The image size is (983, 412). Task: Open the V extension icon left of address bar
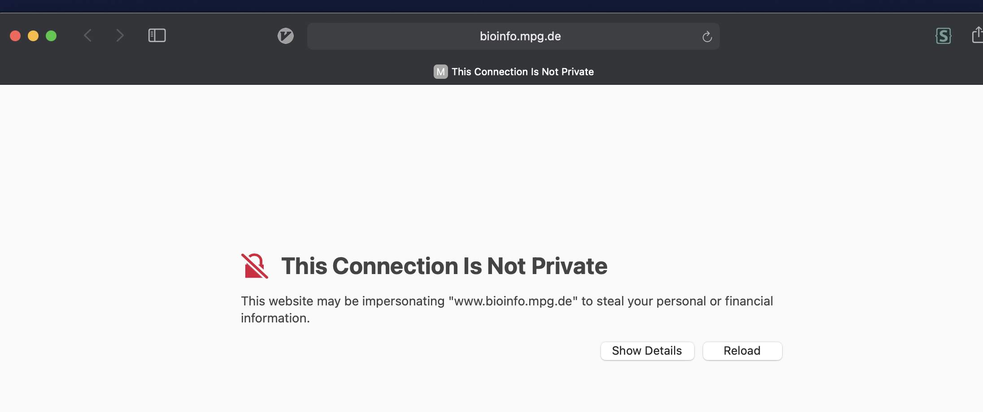(x=286, y=36)
